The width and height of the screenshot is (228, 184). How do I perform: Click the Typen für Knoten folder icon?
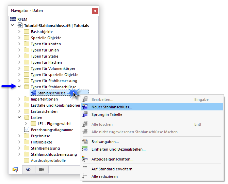26,44
